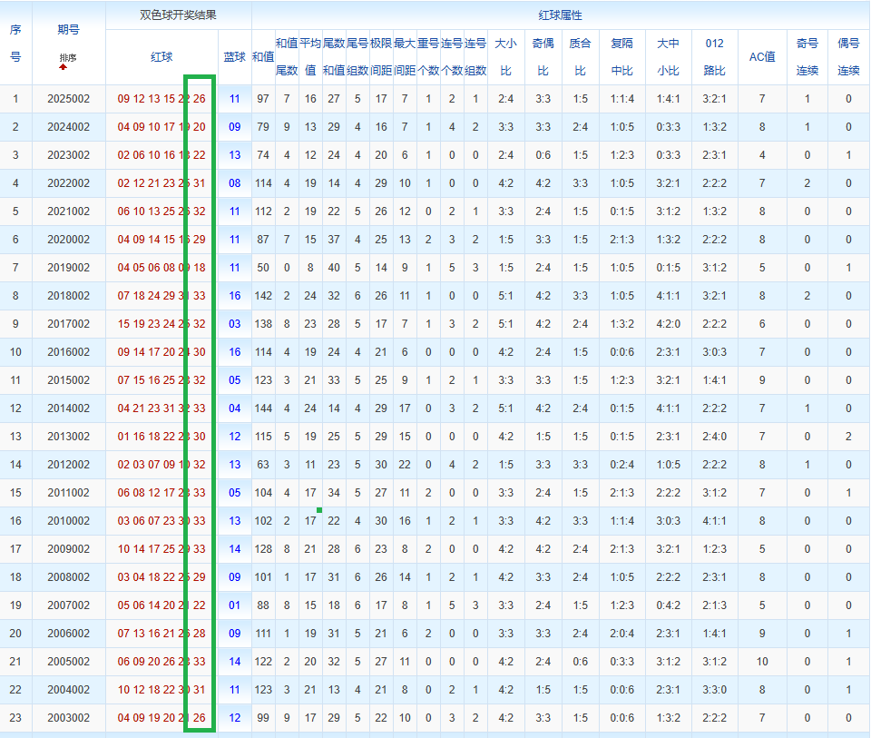Viewport: 871px width, 738px height.
Task: Click the 期号 column header
Action: point(68,30)
